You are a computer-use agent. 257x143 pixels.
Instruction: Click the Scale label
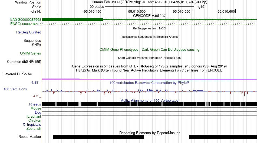coord(37,7)
